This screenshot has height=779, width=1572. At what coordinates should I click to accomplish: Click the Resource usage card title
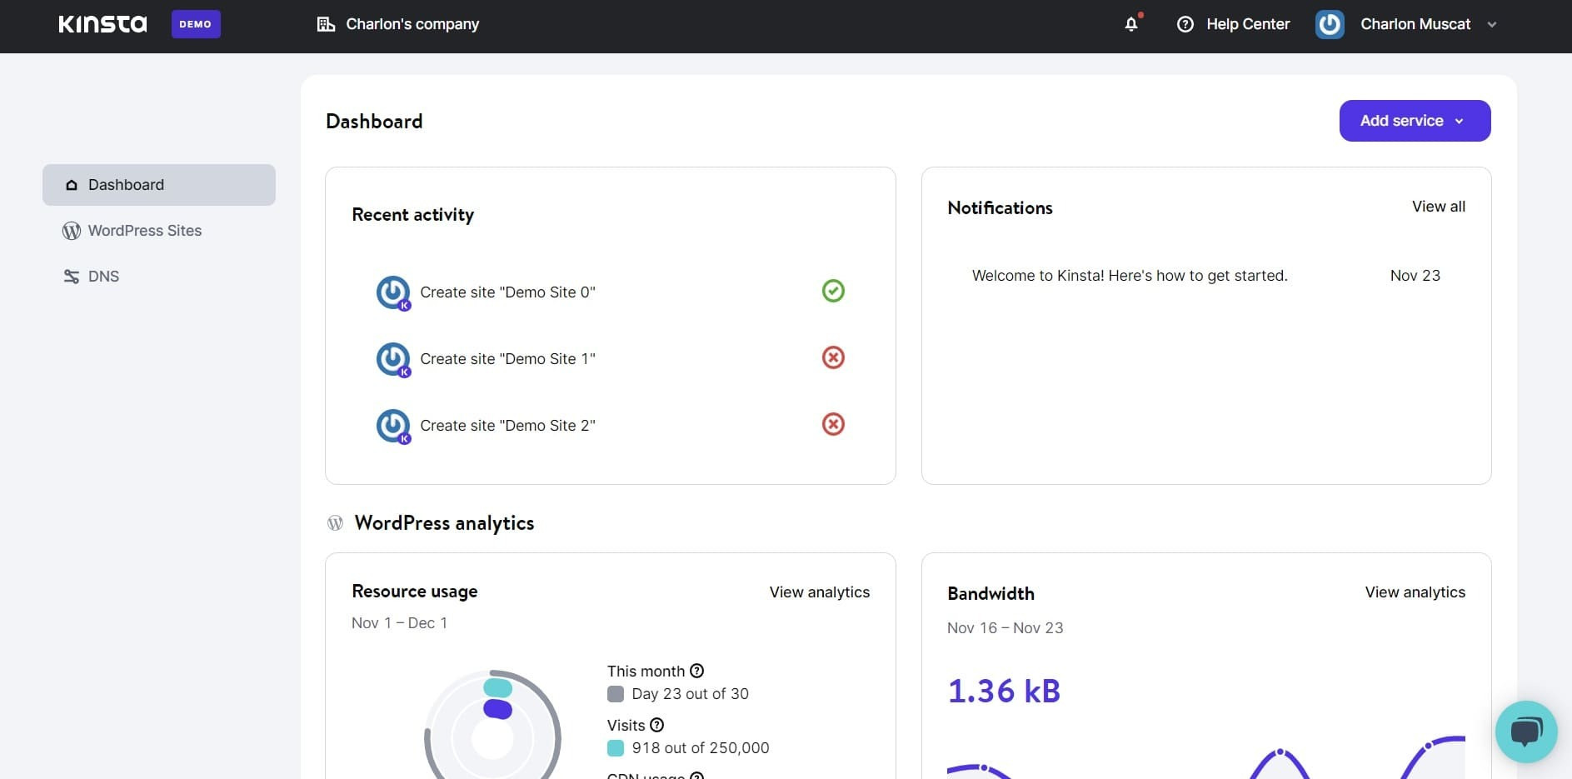pos(414,592)
